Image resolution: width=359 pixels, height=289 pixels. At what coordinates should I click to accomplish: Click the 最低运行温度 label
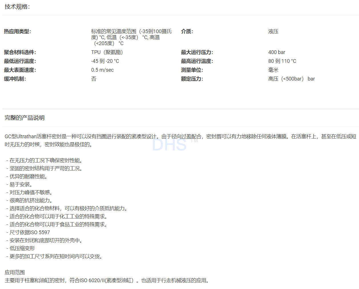(20, 61)
